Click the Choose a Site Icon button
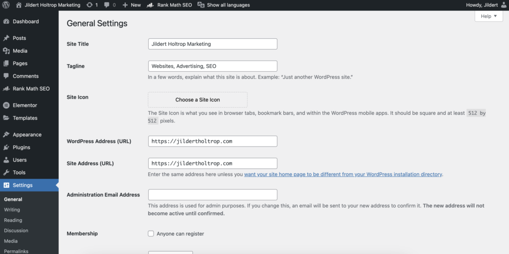 click(x=198, y=100)
